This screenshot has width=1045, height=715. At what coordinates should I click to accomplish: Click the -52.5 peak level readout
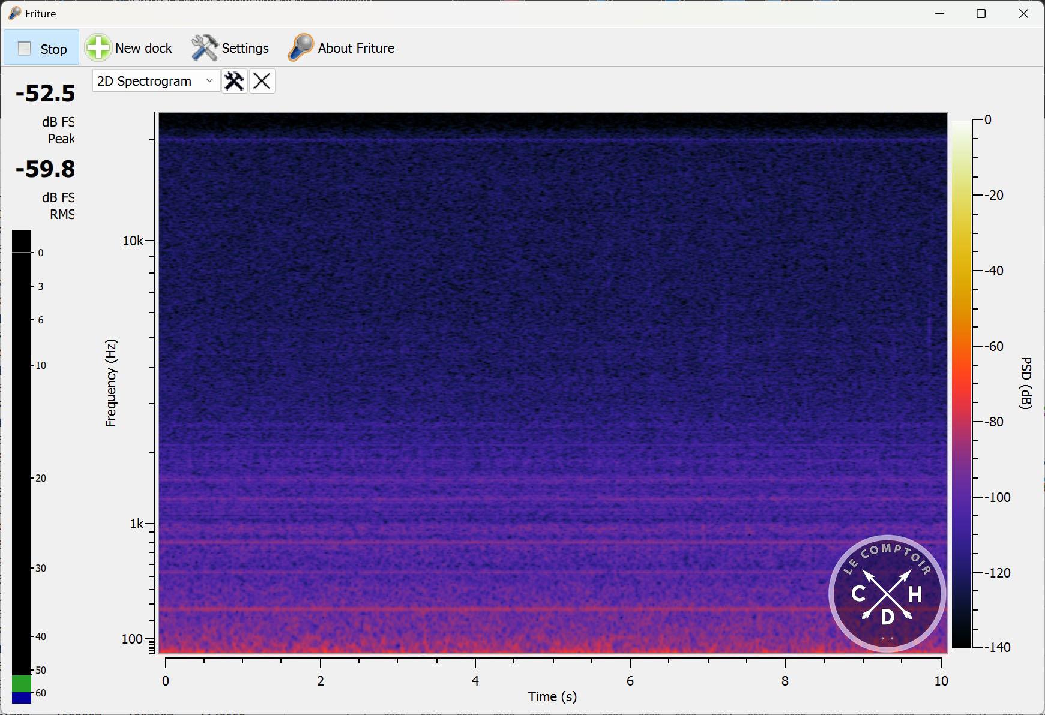coord(46,94)
